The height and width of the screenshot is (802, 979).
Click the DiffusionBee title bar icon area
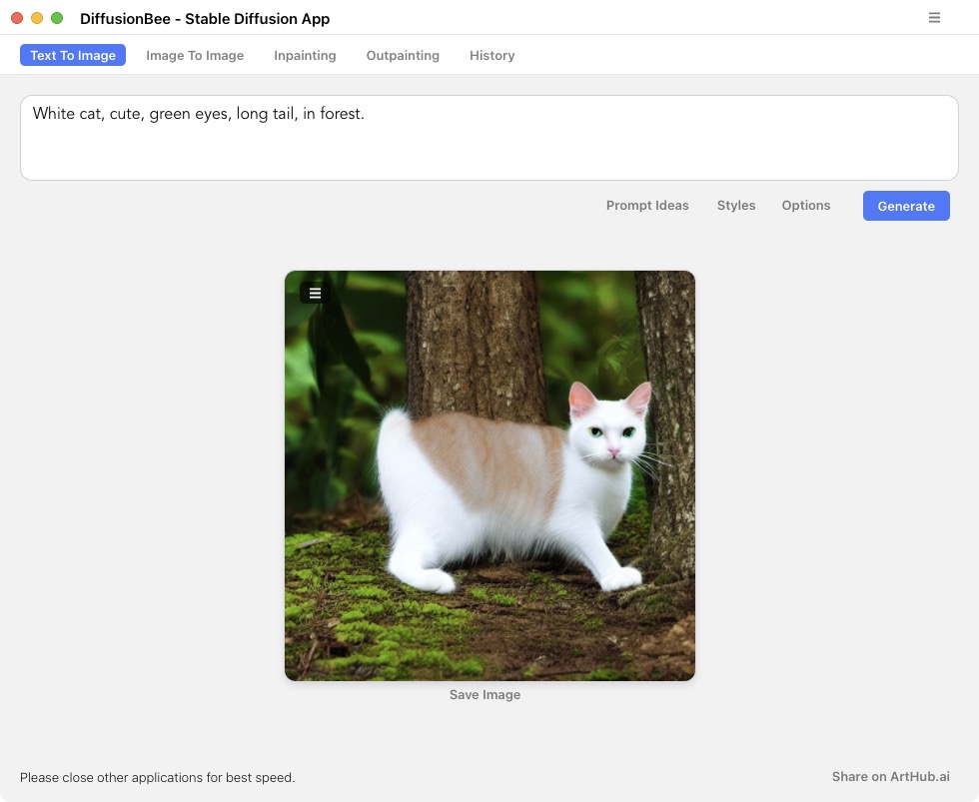click(x=205, y=18)
